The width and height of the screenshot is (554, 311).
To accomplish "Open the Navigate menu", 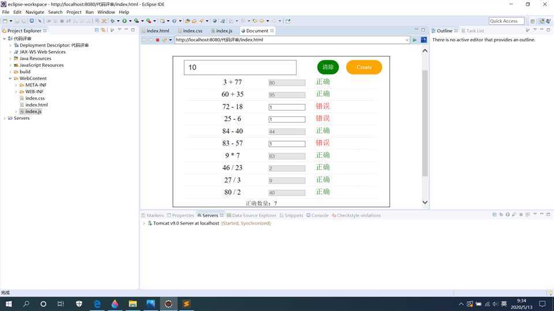I will [35, 12].
